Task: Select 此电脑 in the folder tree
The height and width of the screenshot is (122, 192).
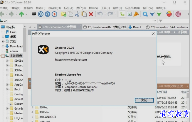Action: point(10,27)
